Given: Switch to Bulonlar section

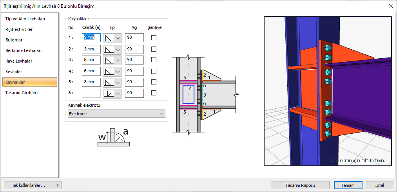Looking at the screenshot, I should point(14,40).
